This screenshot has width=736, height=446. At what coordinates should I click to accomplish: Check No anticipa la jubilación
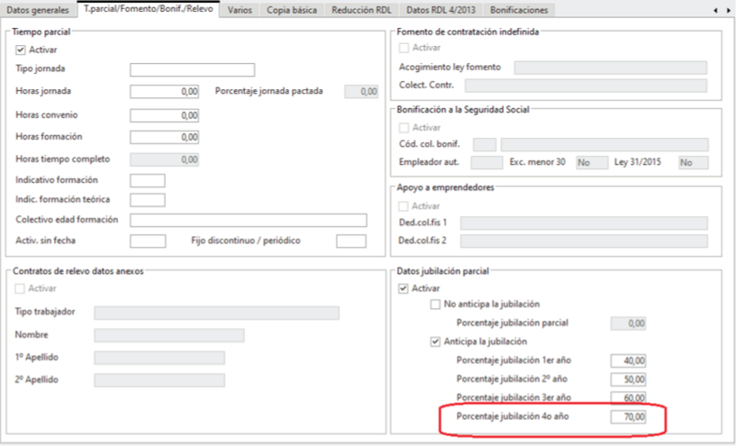tap(437, 305)
